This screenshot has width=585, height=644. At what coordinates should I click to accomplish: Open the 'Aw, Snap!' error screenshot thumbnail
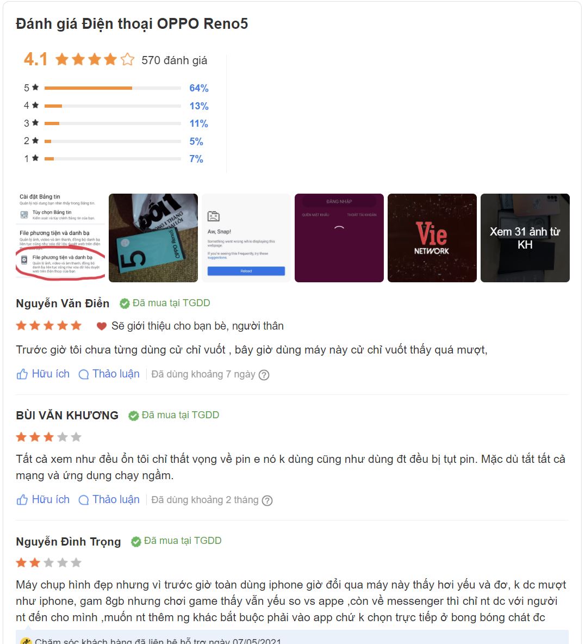click(x=246, y=238)
